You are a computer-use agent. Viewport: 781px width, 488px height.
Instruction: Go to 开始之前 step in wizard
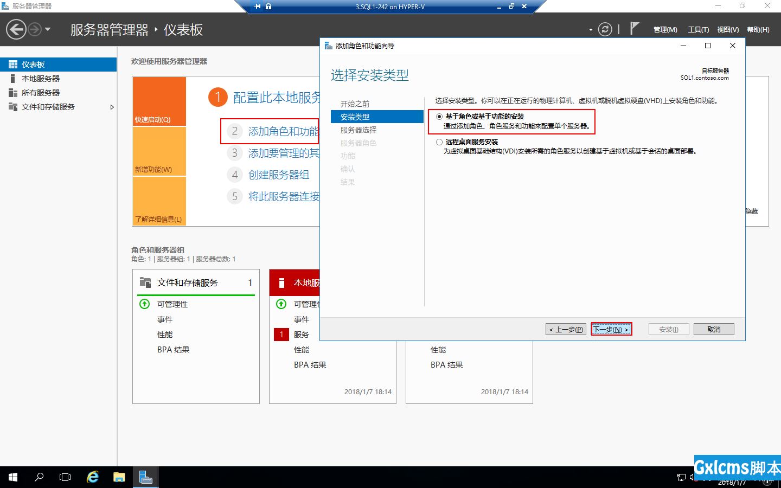pyautogui.click(x=355, y=104)
